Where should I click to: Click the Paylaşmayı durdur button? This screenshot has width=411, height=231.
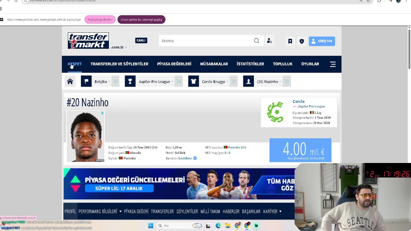[x=100, y=20]
